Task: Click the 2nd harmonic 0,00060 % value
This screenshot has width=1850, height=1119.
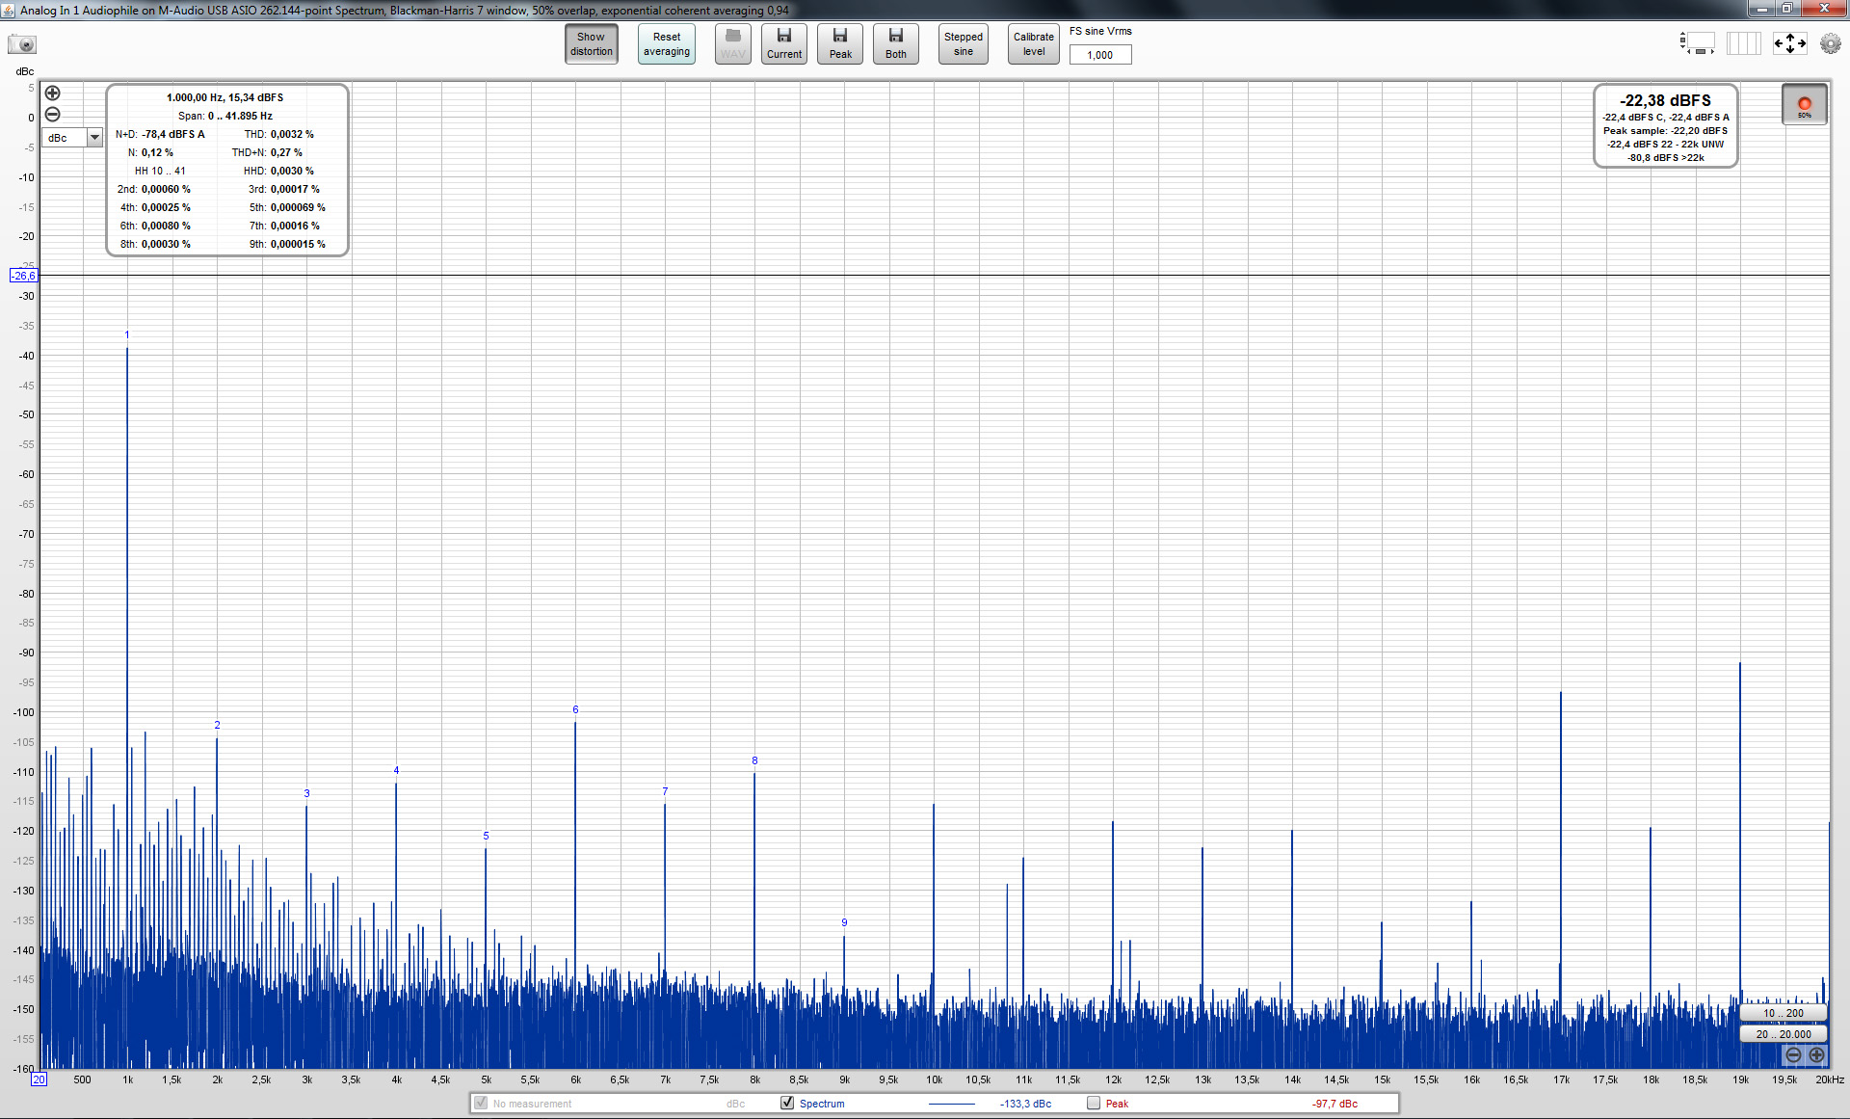Action: click(x=166, y=189)
